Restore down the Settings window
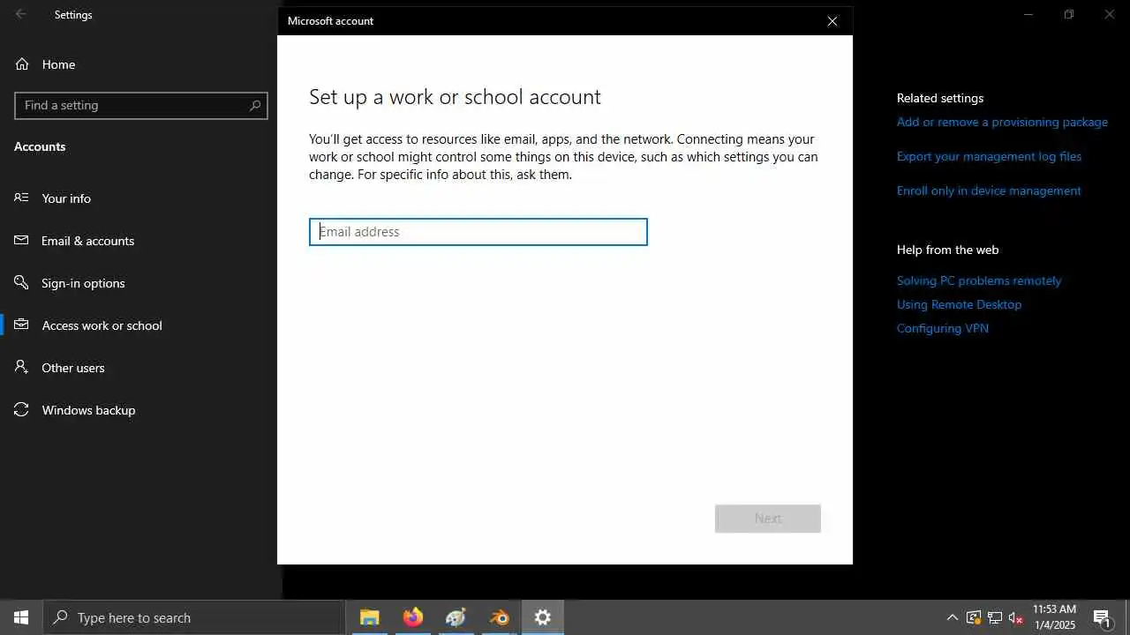This screenshot has width=1130, height=635. (1069, 14)
